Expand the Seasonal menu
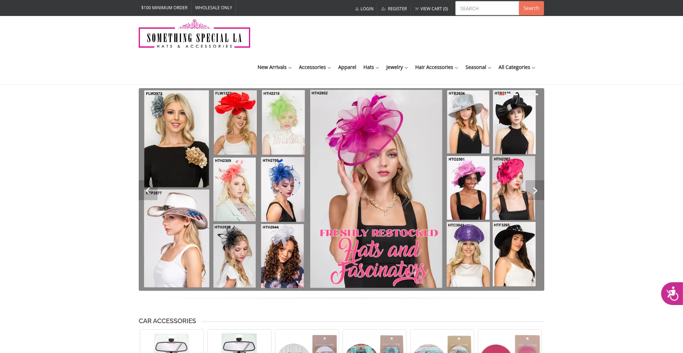Image resolution: width=683 pixels, height=353 pixels. [478, 67]
